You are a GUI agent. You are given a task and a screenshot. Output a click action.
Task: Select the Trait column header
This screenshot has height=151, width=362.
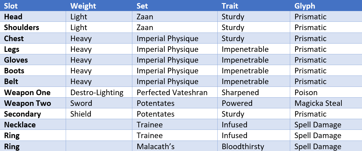(x=254, y=6)
